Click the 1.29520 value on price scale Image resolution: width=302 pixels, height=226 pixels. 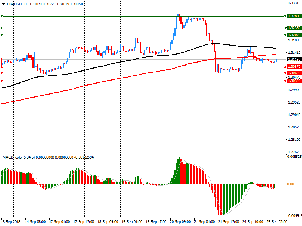[293, 102]
